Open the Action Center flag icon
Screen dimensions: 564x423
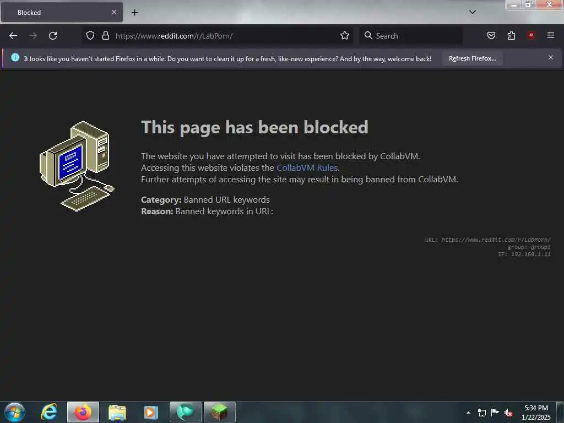(x=495, y=412)
